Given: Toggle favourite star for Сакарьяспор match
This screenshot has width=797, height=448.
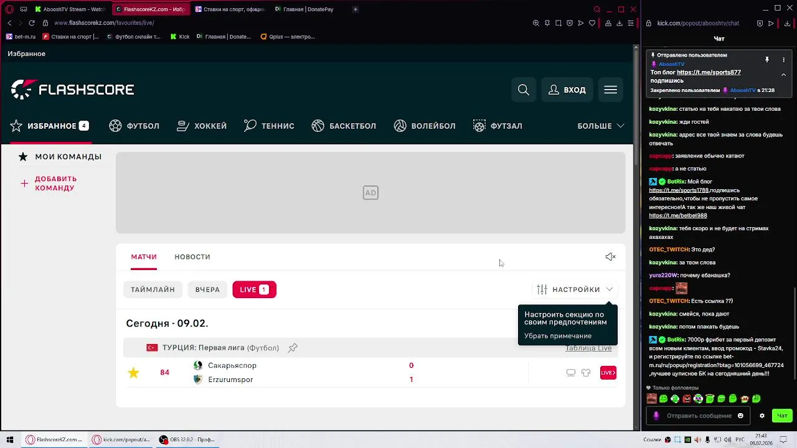Looking at the screenshot, I should [x=133, y=373].
